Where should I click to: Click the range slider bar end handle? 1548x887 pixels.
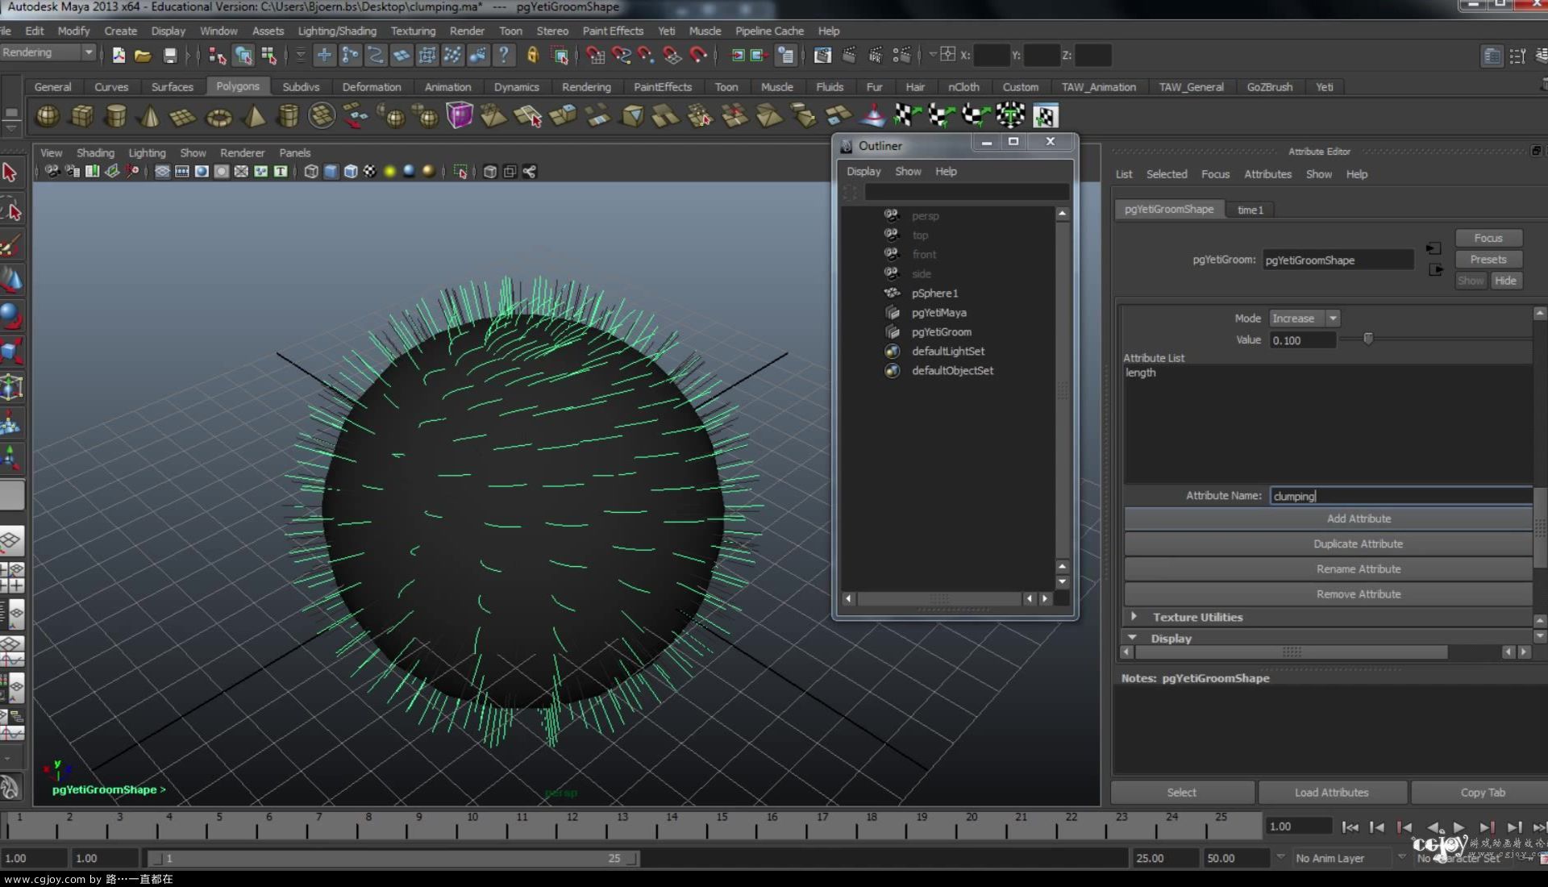click(631, 859)
